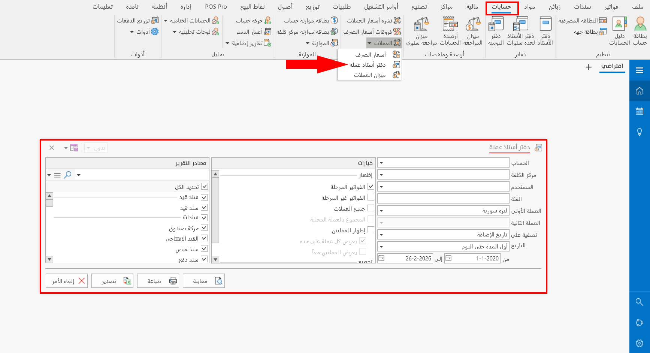Expand لوحات تحليلية dropdown

point(196,32)
